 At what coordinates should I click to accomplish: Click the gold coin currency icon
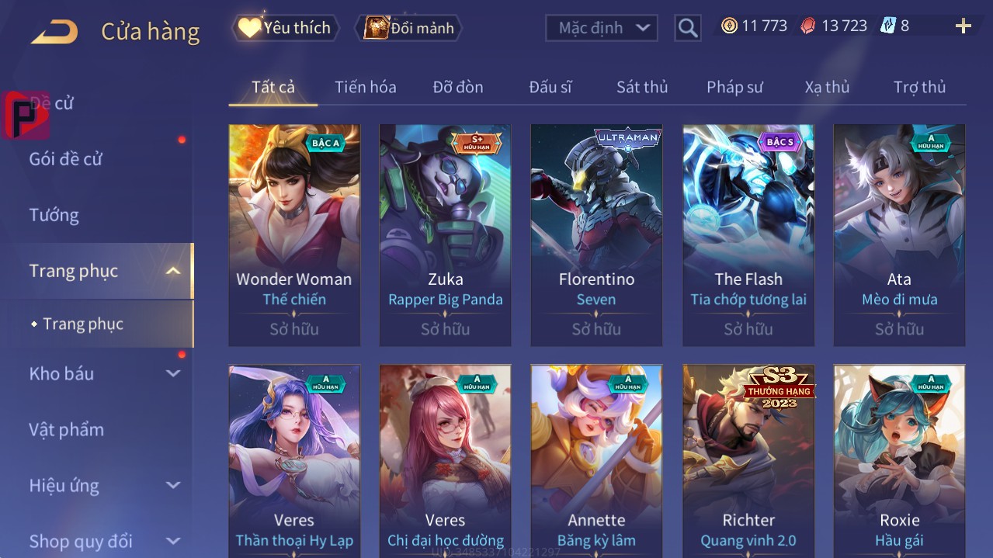pos(729,26)
